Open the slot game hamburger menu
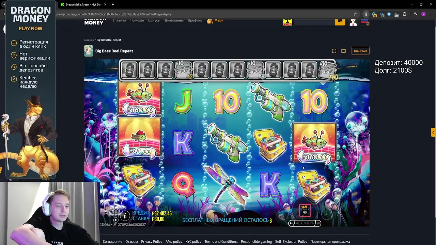Viewport: 436px width, 245px height. tap(116, 212)
